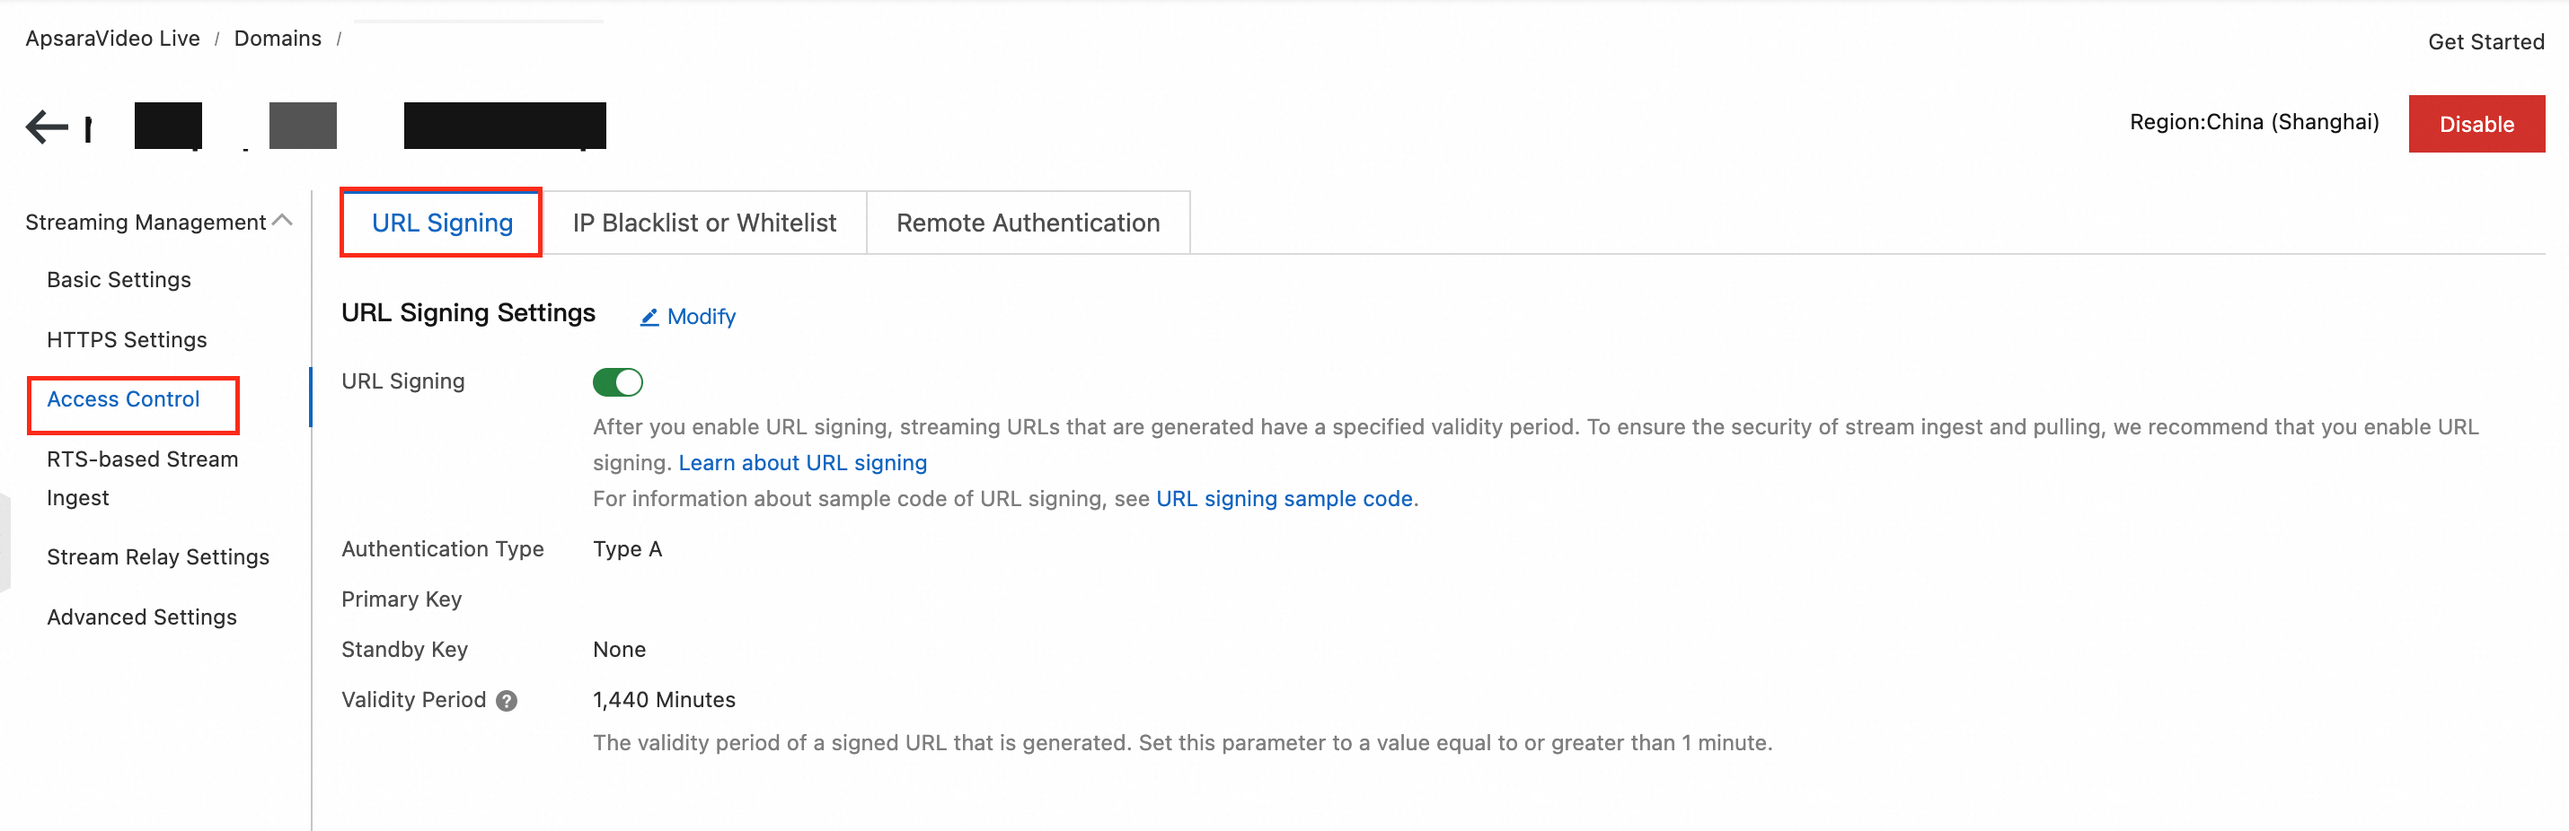The image size is (2569, 831).
Task: Open the Learn about URL signing link
Action: tap(802, 462)
